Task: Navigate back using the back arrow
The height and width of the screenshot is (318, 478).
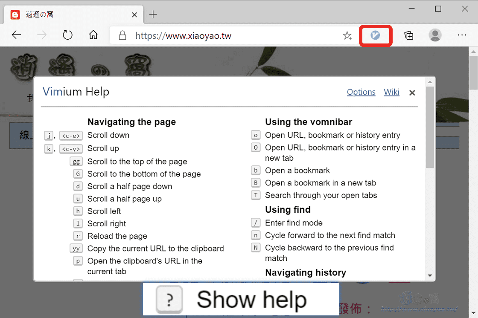Action: tap(16, 35)
